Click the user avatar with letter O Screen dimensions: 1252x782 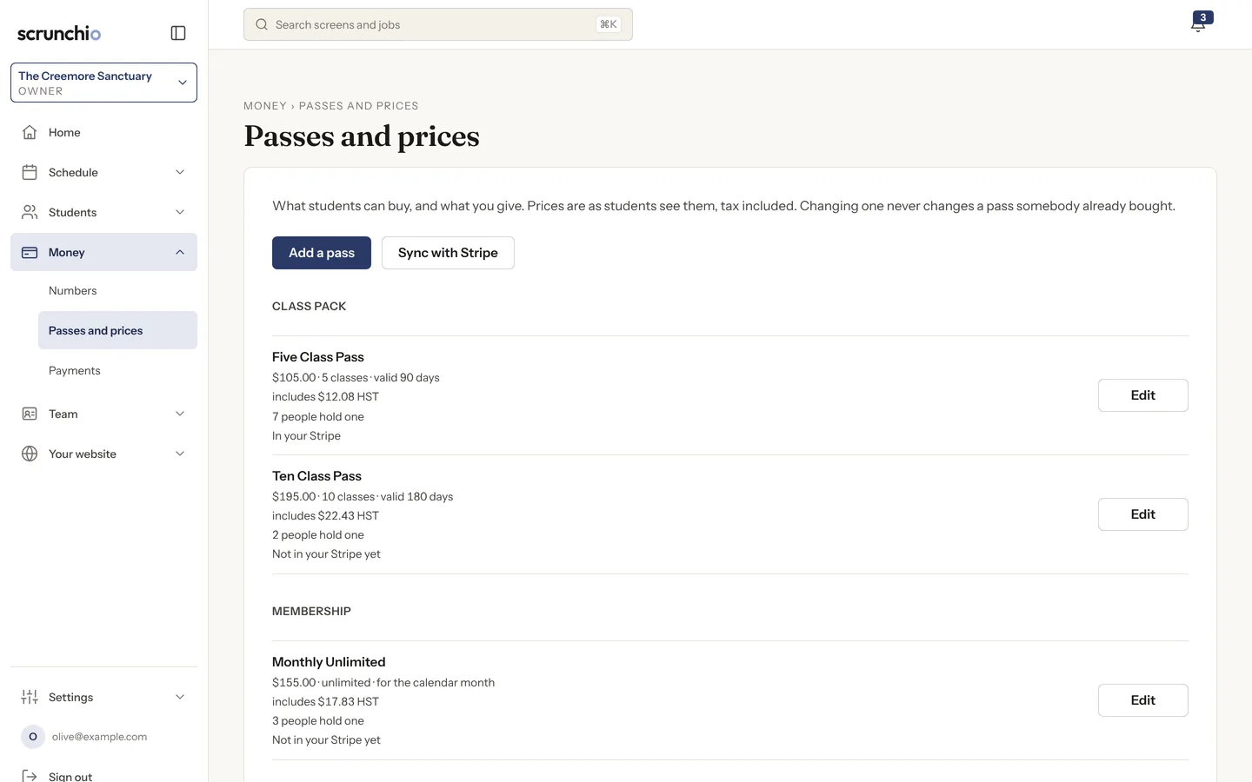pyautogui.click(x=33, y=737)
